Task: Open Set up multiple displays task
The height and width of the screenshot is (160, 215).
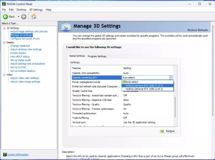Action: (x=23, y=71)
